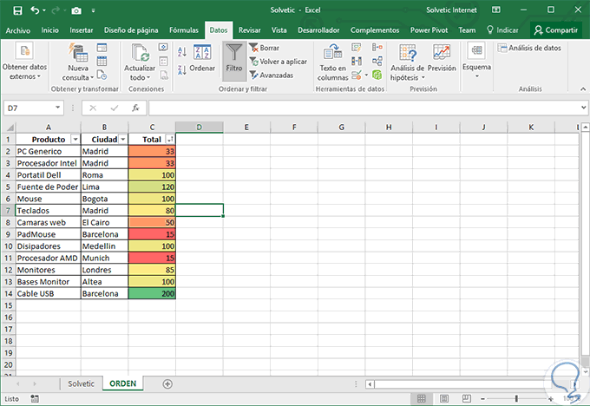Click the Data Validation icon
The height and width of the screenshot is (406, 590).
[x=357, y=75]
